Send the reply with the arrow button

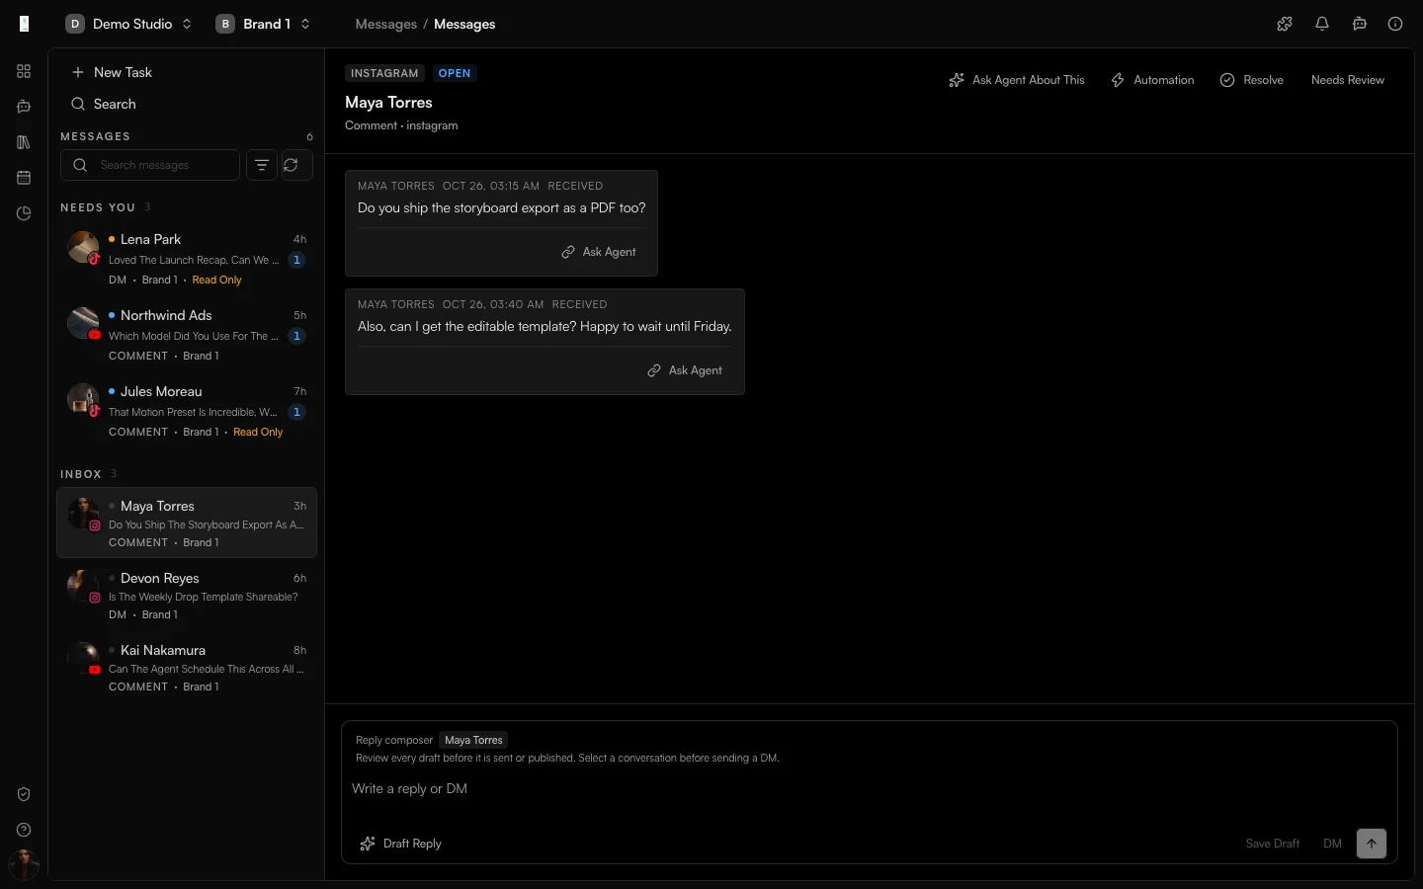point(1372,844)
